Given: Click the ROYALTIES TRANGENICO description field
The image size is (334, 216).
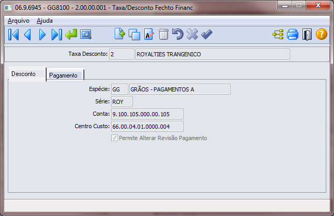Looking at the screenshot, I should pyautogui.click(x=212, y=54).
